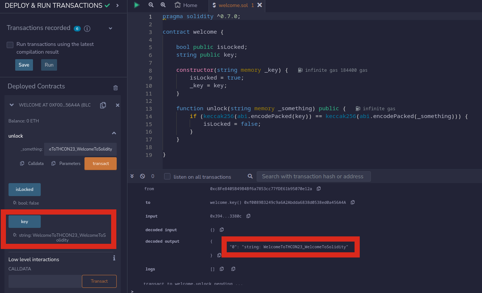
Task: Collapse the Transactions recorded section
Action: click(x=110, y=28)
